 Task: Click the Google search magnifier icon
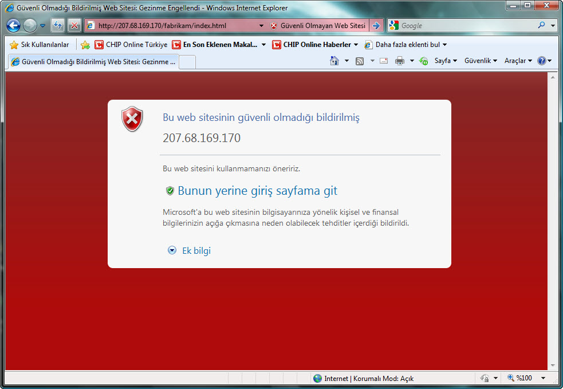coord(541,26)
